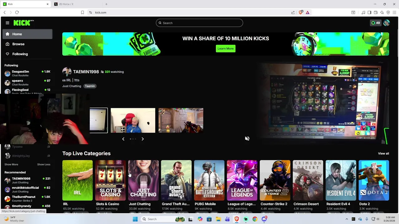Viewport: 399px width, 224px height.
Task: Select Following in Kick sidebar
Action: click(x=27, y=54)
